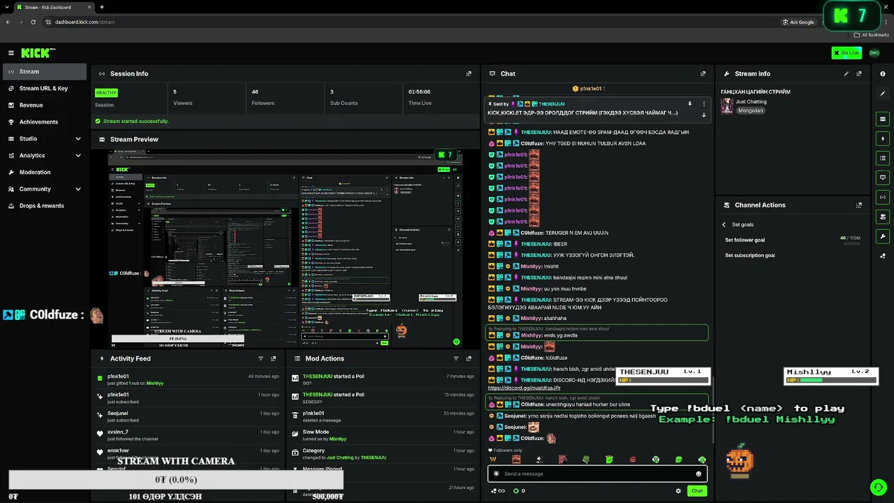The height and width of the screenshot is (503, 894).
Task: Open pinned message three-dot options
Action: click(703, 104)
